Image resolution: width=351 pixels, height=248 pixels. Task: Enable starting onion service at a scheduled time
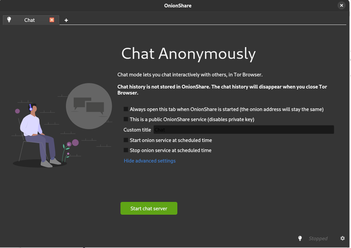tap(126, 140)
